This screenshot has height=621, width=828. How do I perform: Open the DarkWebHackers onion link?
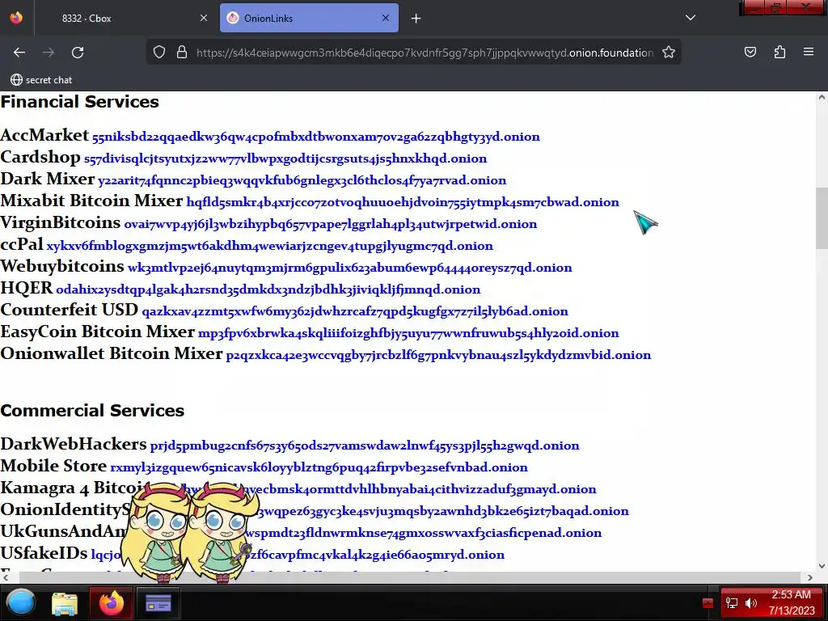[365, 446]
